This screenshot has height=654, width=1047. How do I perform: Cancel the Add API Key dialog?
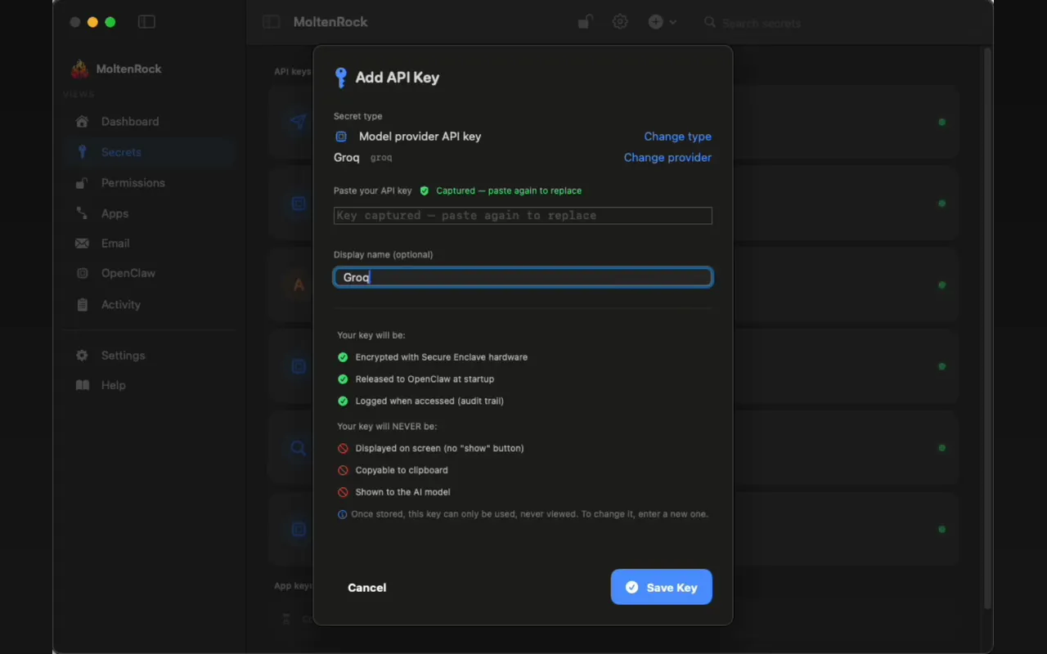(366, 588)
